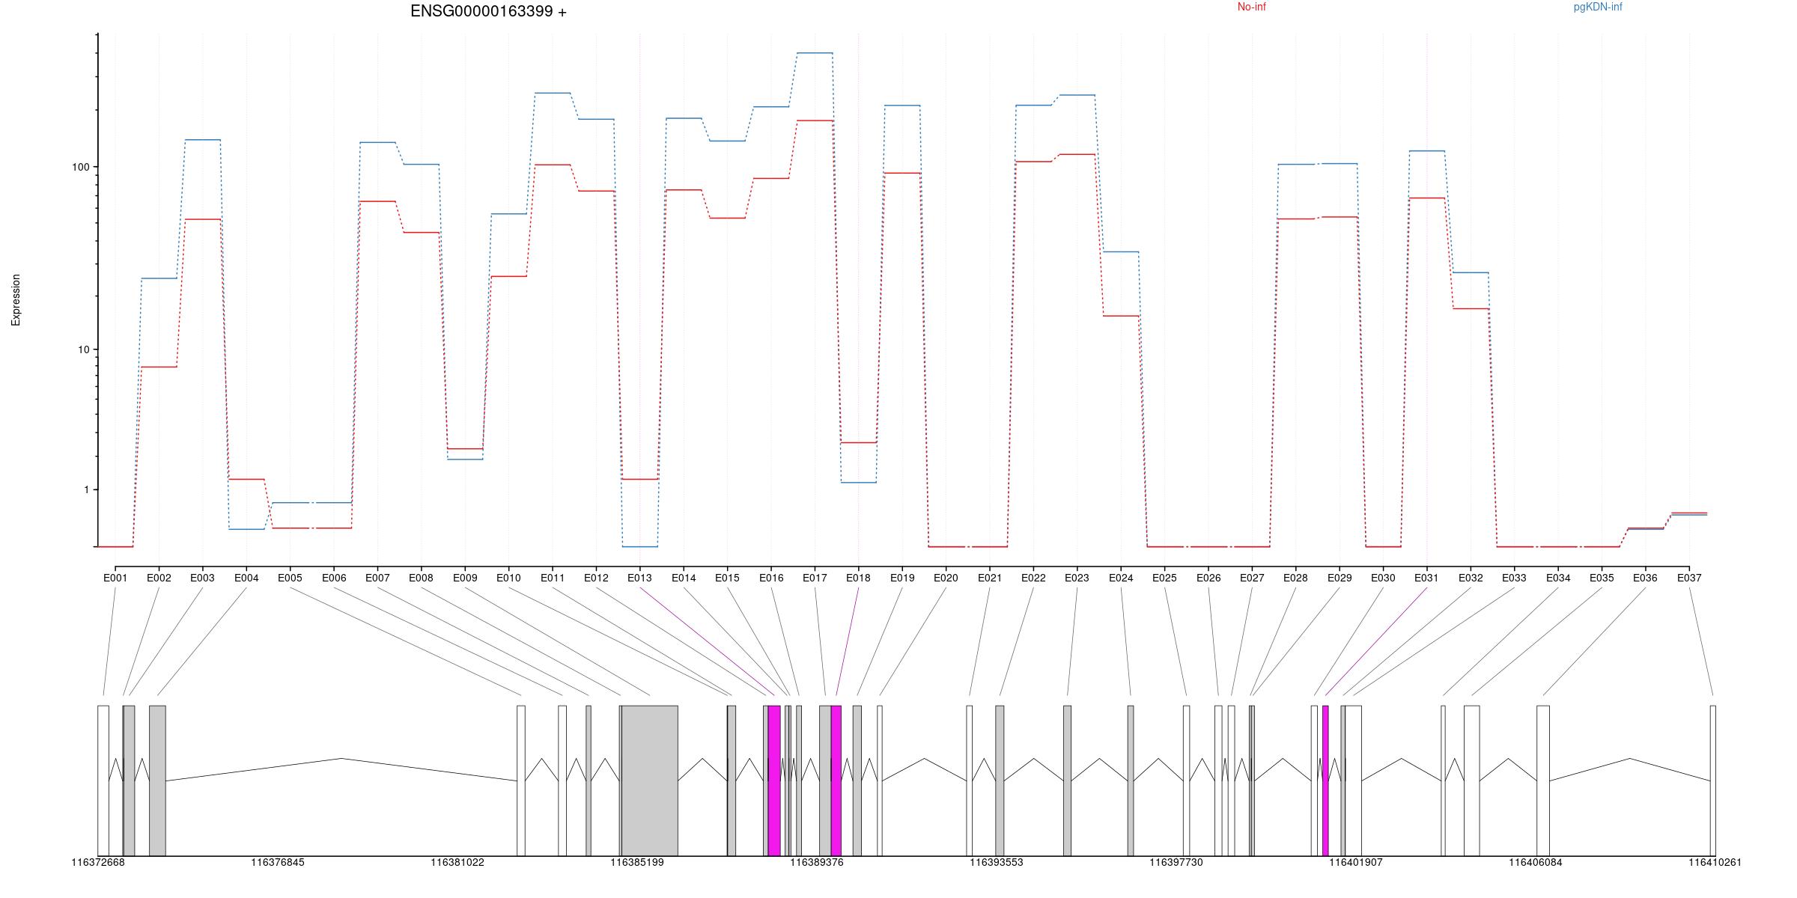
Task: Click genomic coordinate 116401907
Action: click(x=1355, y=863)
